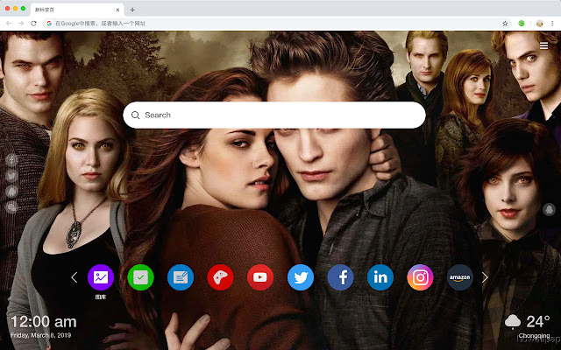Open the hamburger menu on wallpaper
Viewport: 561px width, 350px height.
tap(543, 45)
